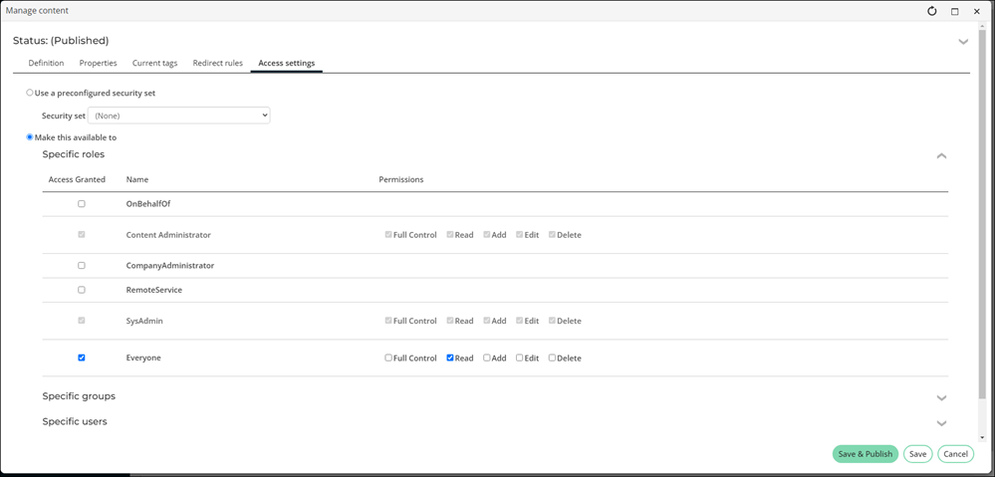Toggle Full Control for Content Administrator
This screenshot has width=996, height=477.
coord(388,234)
